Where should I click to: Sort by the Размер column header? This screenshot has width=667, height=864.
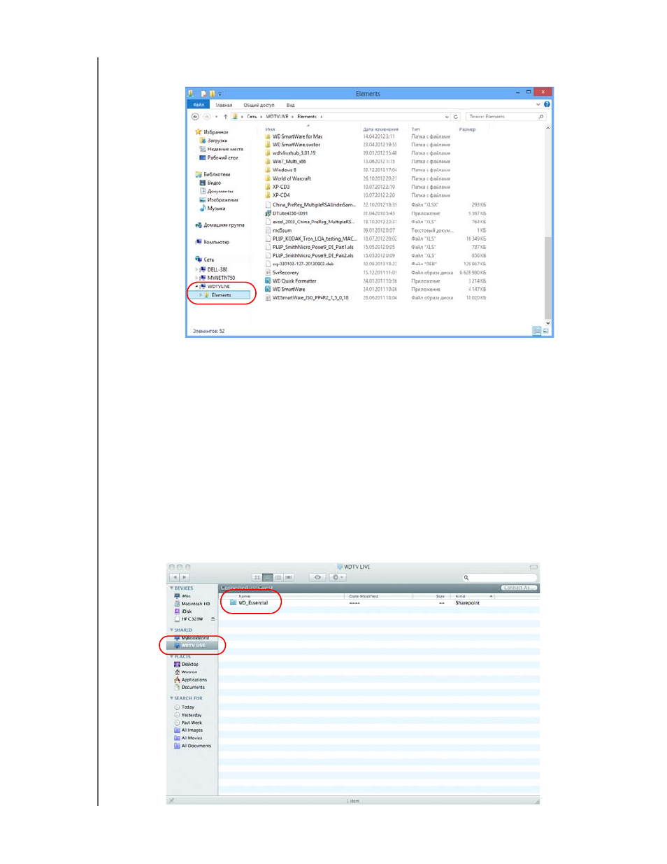tap(467, 129)
